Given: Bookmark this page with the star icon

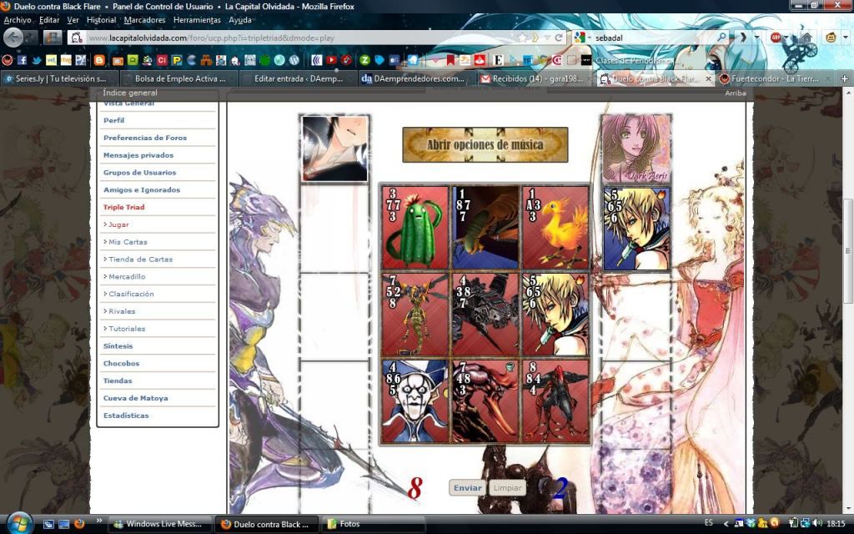Looking at the screenshot, I should pyautogui.click(x=522, y=38).
